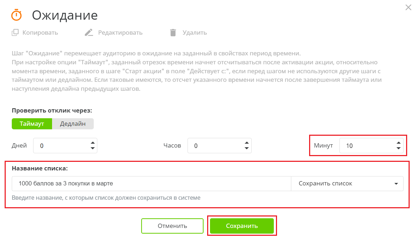
Task: Decrease Минут using the down stepper arrow
Action: pos(398,148)
